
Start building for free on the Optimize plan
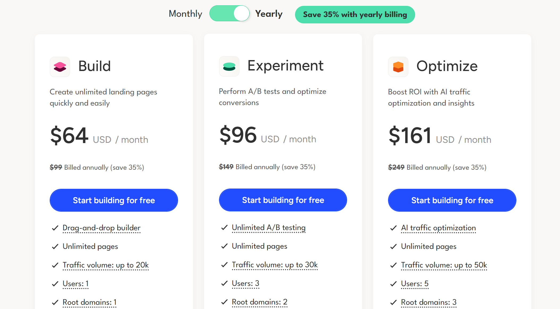tap(452, 200)
